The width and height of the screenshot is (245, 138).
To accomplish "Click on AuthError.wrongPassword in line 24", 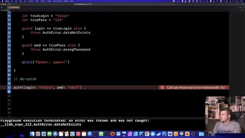I will 66,49.
